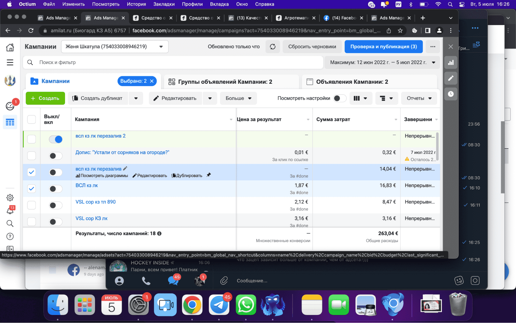Open the breakdown rows dropdown
The width and height of the screenshot is (516, 323).
(x=386, y=98)
